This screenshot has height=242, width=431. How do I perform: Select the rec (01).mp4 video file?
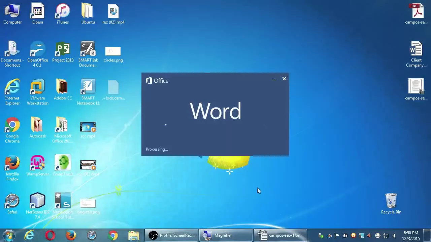88,167
